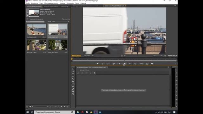Select the Hand tool in the tools panel

coord(73,92)
